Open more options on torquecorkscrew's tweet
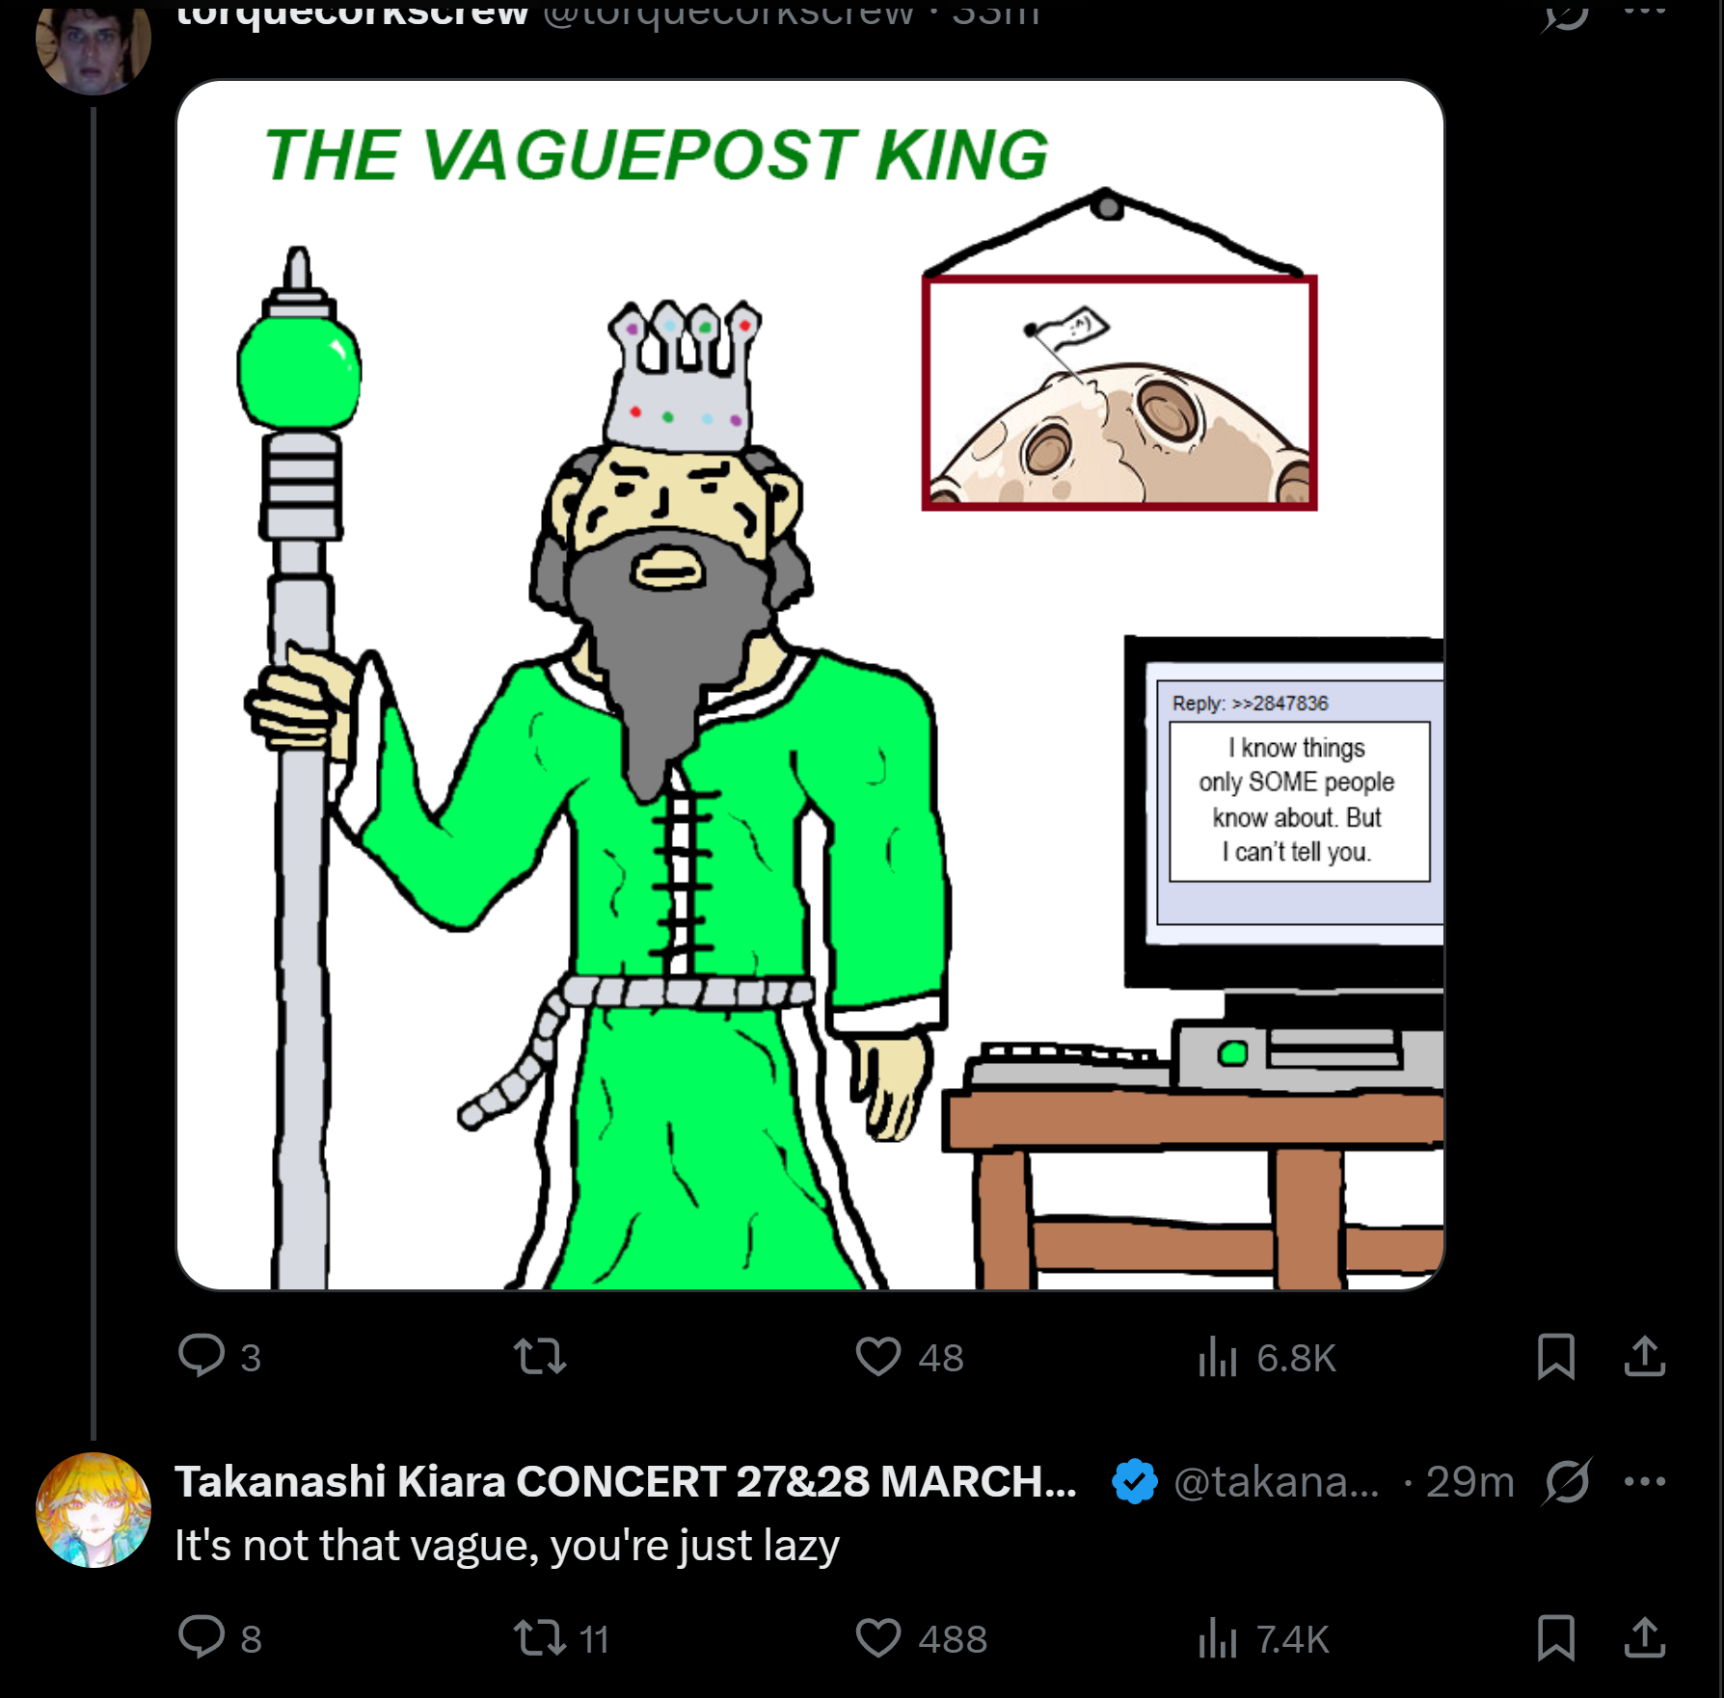 pyautogui.click(x=1645, y=10)
